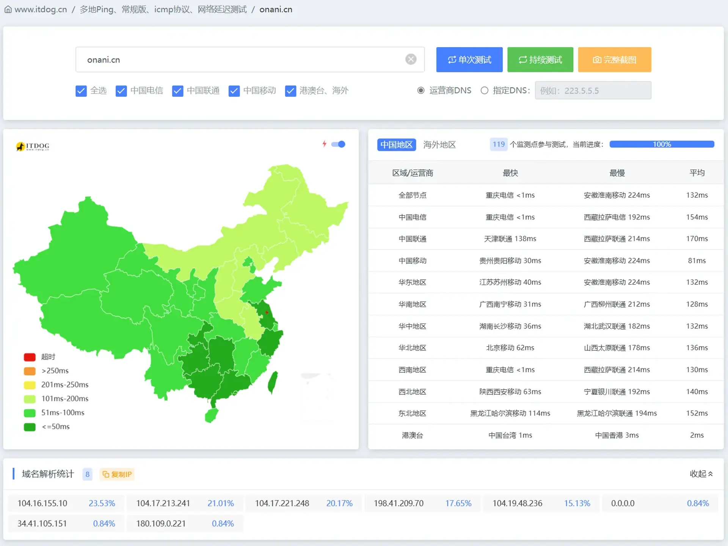The height and width of the screenshot is (546, 728).
Task: Start the 持续测试 continuous test
Action: (540, 60)
